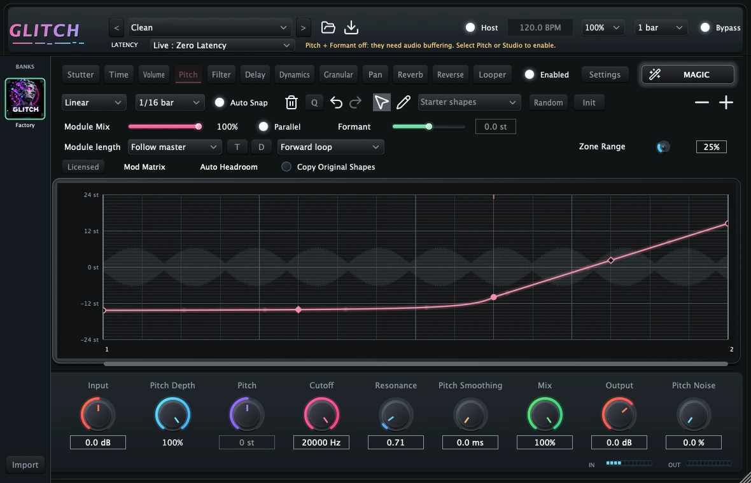Click the Q quantize button
The image size is (751, 483).
314,102
